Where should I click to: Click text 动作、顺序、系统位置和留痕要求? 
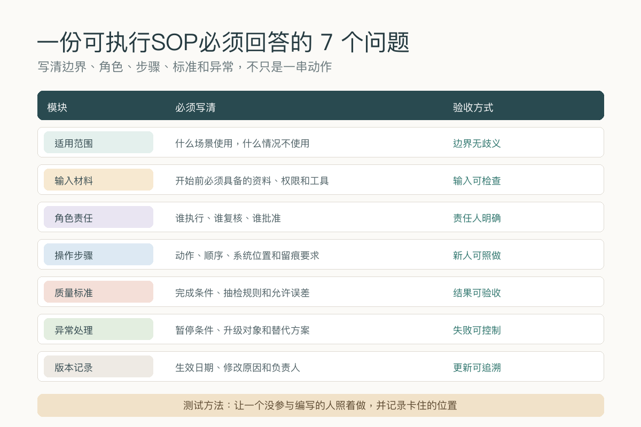tap(247, 255)
